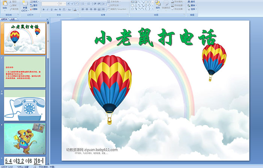Image resolution: width=263 pixels, height=168 pixels.
Task: Select the straight Line shape in gallery
Action: [139, 2]
